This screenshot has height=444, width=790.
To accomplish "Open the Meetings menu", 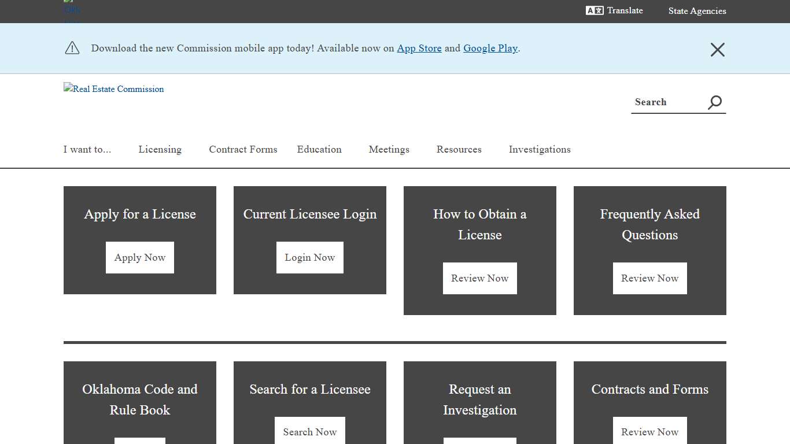I will pyautogui.click(x=389, y=149).
